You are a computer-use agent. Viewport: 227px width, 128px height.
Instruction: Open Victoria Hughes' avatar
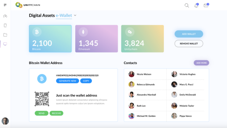click(x=174, y=74)
